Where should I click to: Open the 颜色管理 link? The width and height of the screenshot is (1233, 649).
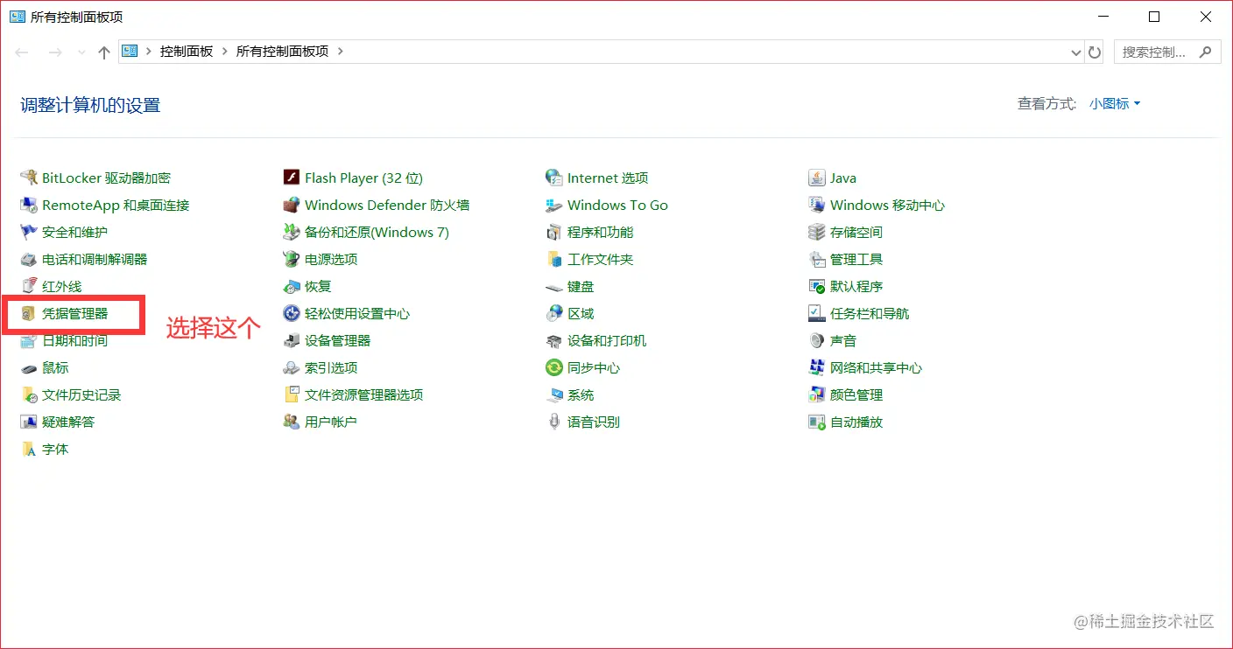click(x=856, y=394)
